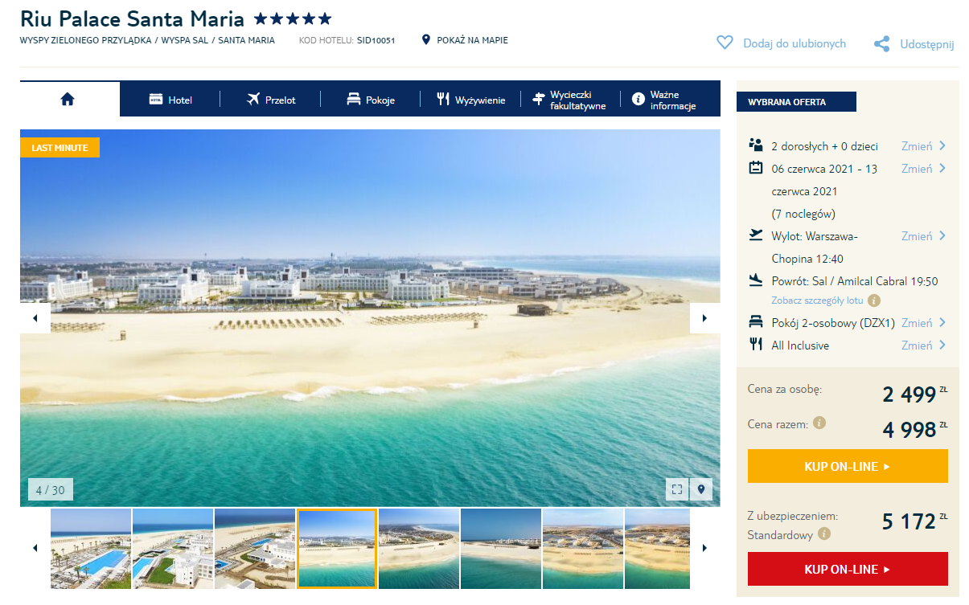The image size is (969, 605).
Task: Select the first pool thumbnail in gallery strip
Action: (x=91, y=549)
